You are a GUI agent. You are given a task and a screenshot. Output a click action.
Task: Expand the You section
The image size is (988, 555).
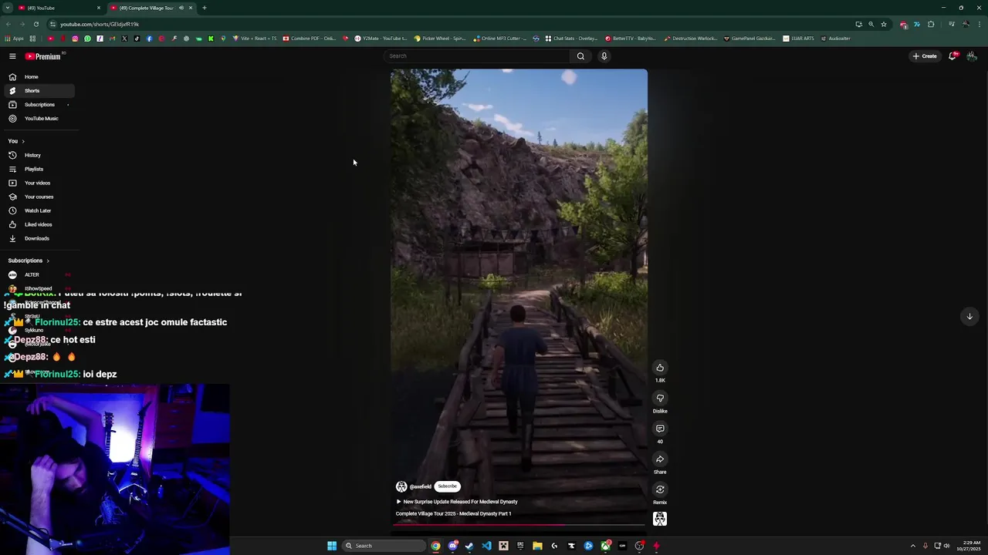click(x=16, y=141)
